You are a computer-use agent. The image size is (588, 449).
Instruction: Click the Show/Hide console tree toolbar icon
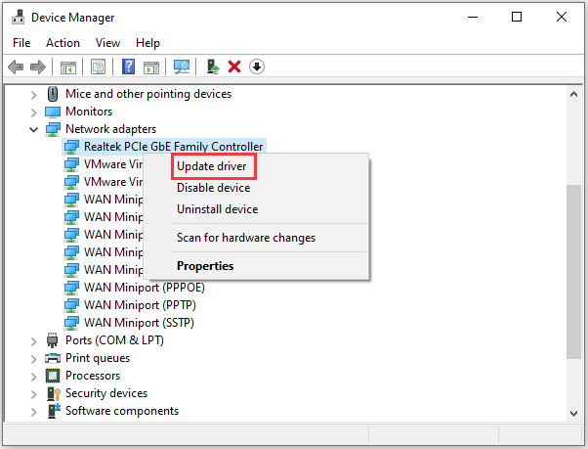[68, 67]
